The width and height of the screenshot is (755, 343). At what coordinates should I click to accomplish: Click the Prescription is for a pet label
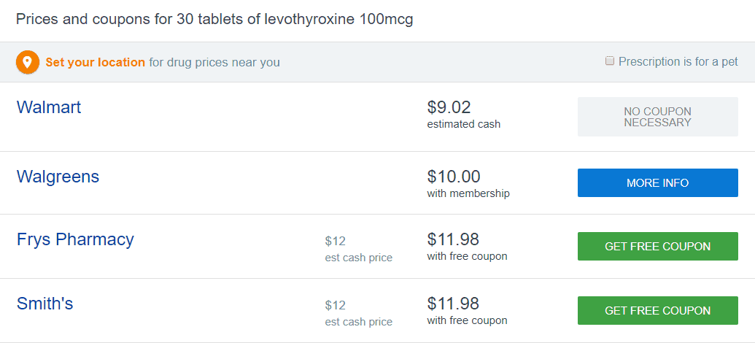(678, 61)
